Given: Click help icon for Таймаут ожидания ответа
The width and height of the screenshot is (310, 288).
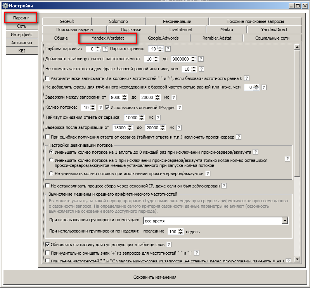Looking at the screenshot, I should [x=158, y=118].
